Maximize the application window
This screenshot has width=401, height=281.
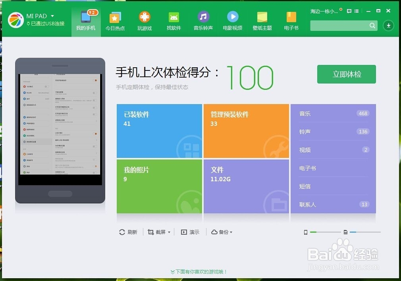tap(378, 11)
